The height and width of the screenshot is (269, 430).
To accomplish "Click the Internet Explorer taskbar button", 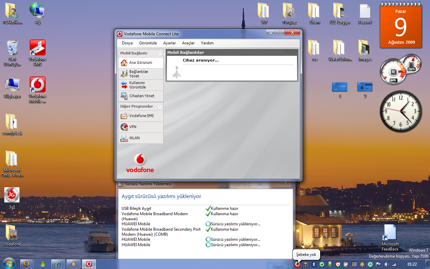I will pos(58,264).
